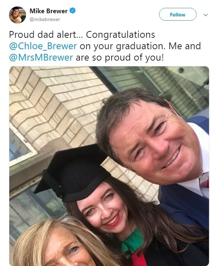Open the @MrsMBrewer mention
This screenshot has height=266, width=219.
[x=41, y=57]
